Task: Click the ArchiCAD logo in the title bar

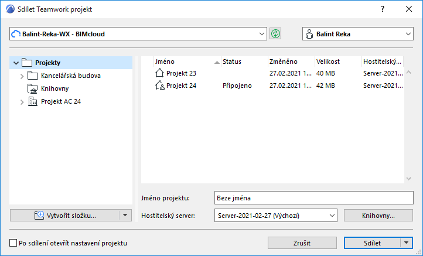Action: 10,9
